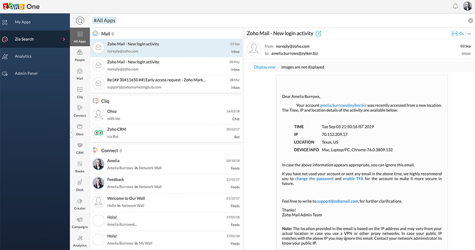Toggle the expand preview width icon
475x250 pixels.
pyautogui.click(x=454, y=33)
